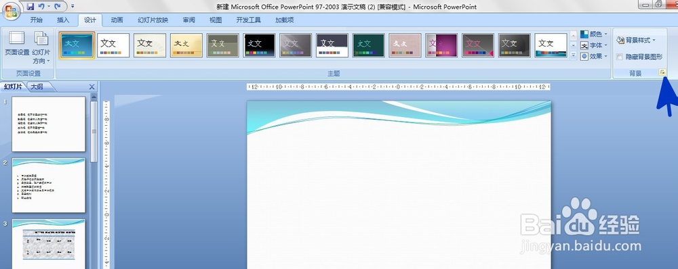Open the 字体 theme fonts dropdown
This screenshot has width=678, height=269.
coord(594,45)
